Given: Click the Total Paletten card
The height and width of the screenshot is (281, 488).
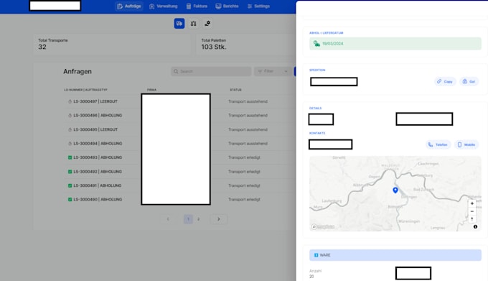Looking at the screenshot, I should point(246,45).
